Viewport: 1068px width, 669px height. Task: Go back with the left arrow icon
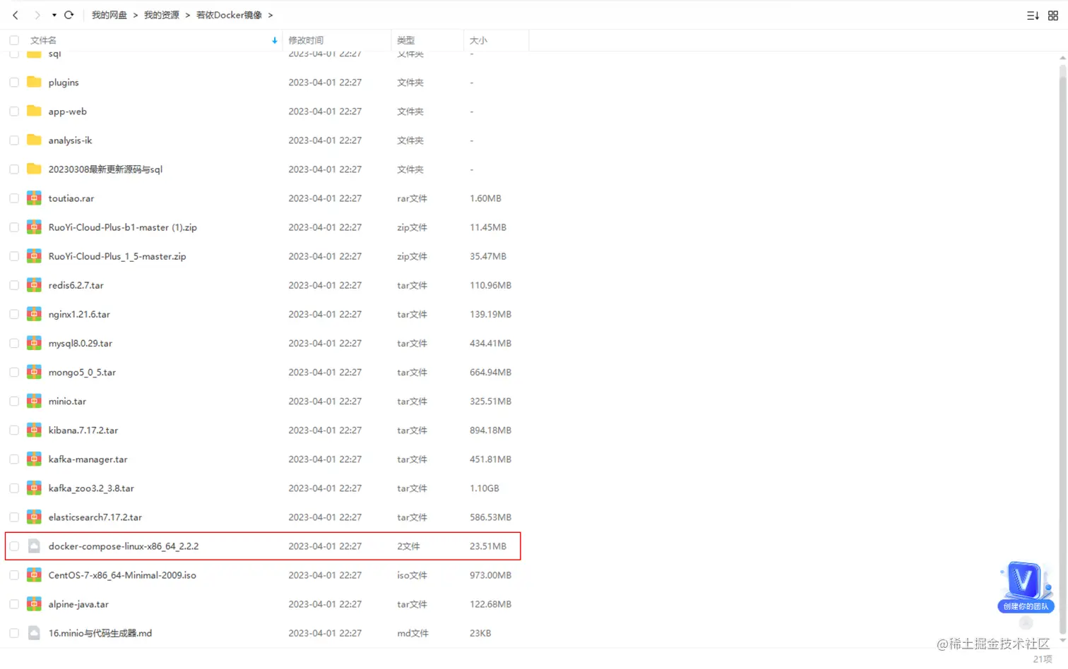[16, 15]
